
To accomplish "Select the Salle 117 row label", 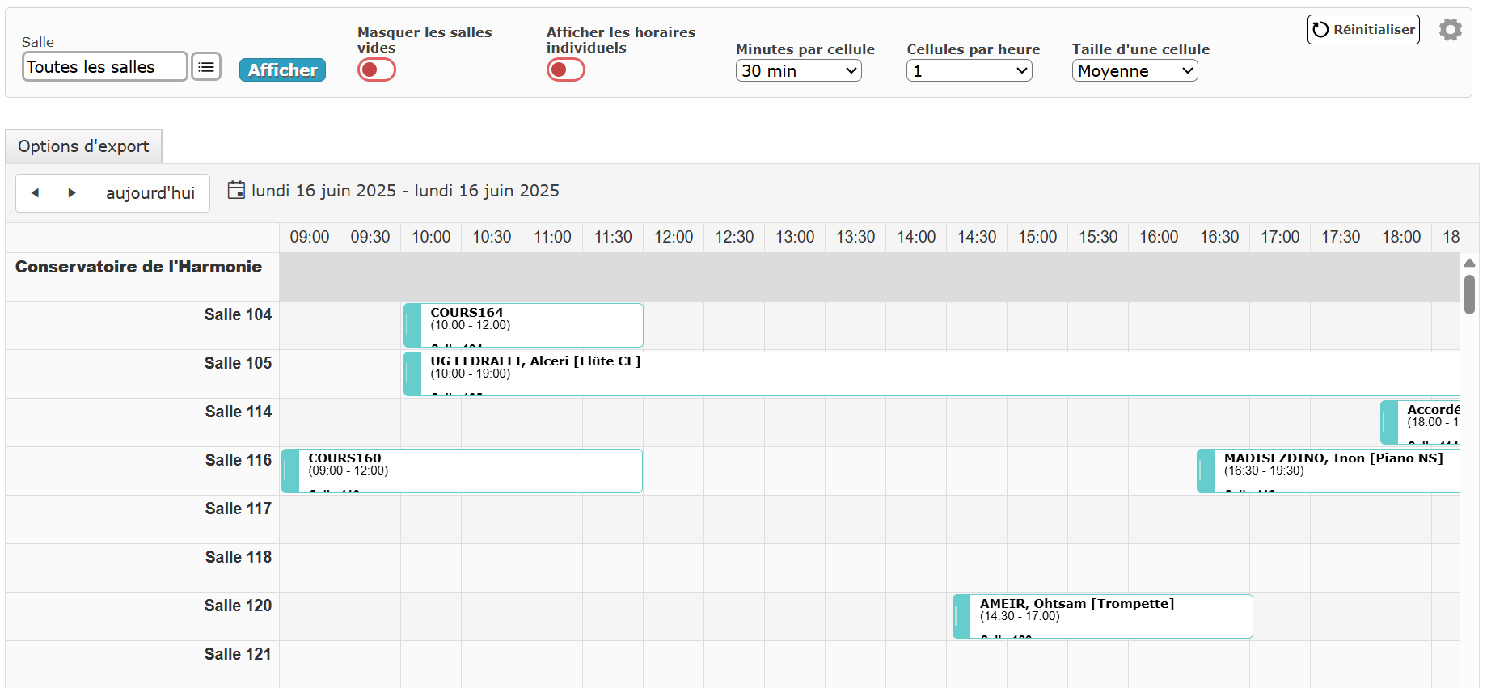I will pos(238,509).
